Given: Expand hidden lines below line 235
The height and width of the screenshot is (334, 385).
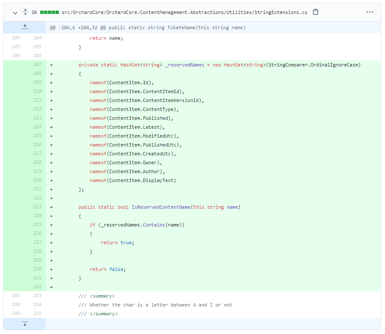Looking at the screenshot, I should pos(25,323).
